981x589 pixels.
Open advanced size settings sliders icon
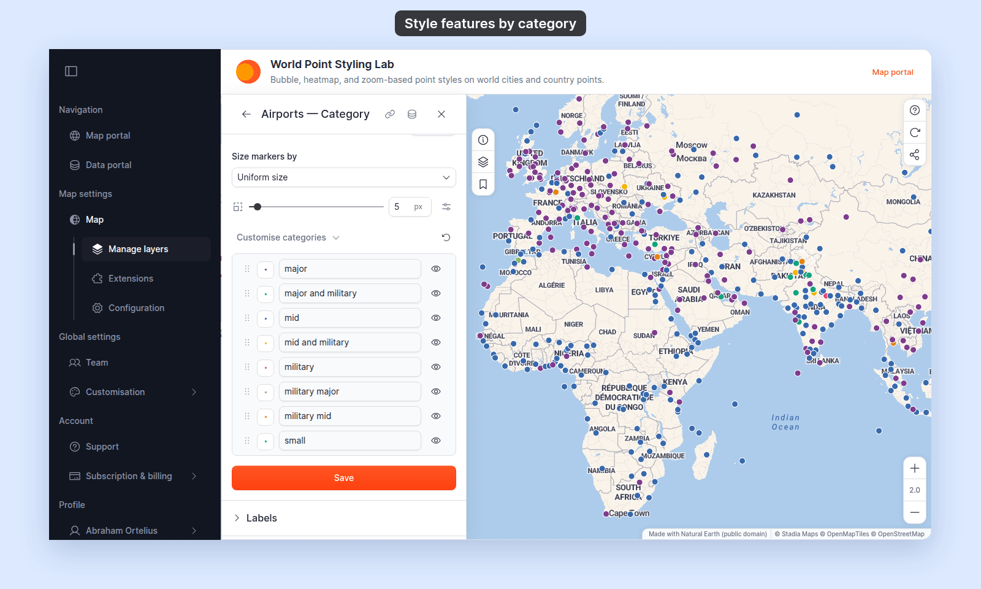pos(446,207)
